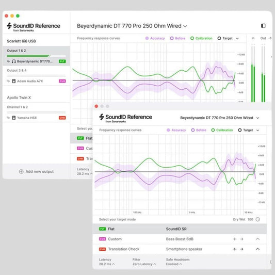275x275 pixels.
Task: Click right arrow on Translation Check row
Action: tap(242, 249)
